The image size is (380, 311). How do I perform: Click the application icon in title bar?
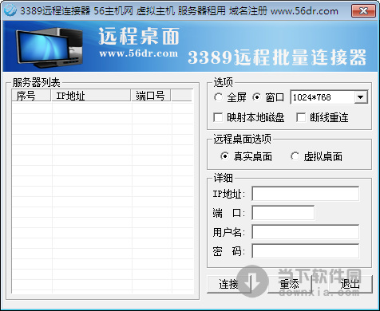10,10
